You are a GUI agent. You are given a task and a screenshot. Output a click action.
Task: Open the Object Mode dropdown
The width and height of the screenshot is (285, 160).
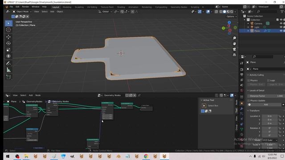click(22, 12)
